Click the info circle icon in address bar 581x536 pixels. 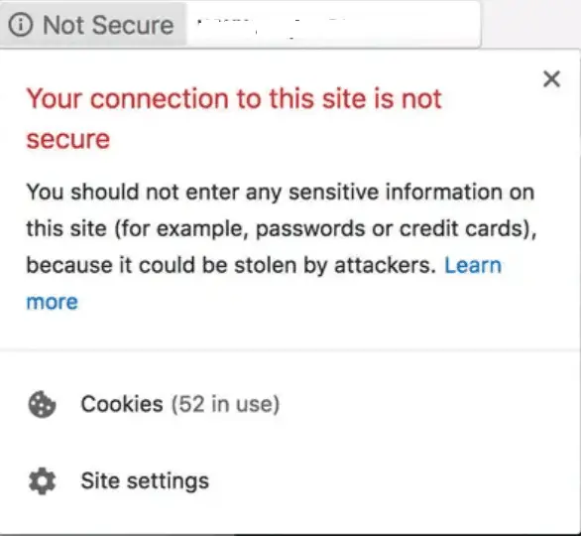click(21, 25)
